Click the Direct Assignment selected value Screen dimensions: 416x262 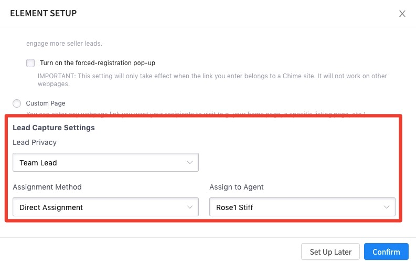(51, 207)
